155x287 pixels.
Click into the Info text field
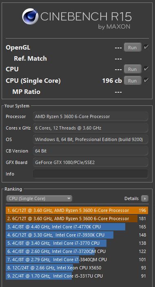(91, 174)
